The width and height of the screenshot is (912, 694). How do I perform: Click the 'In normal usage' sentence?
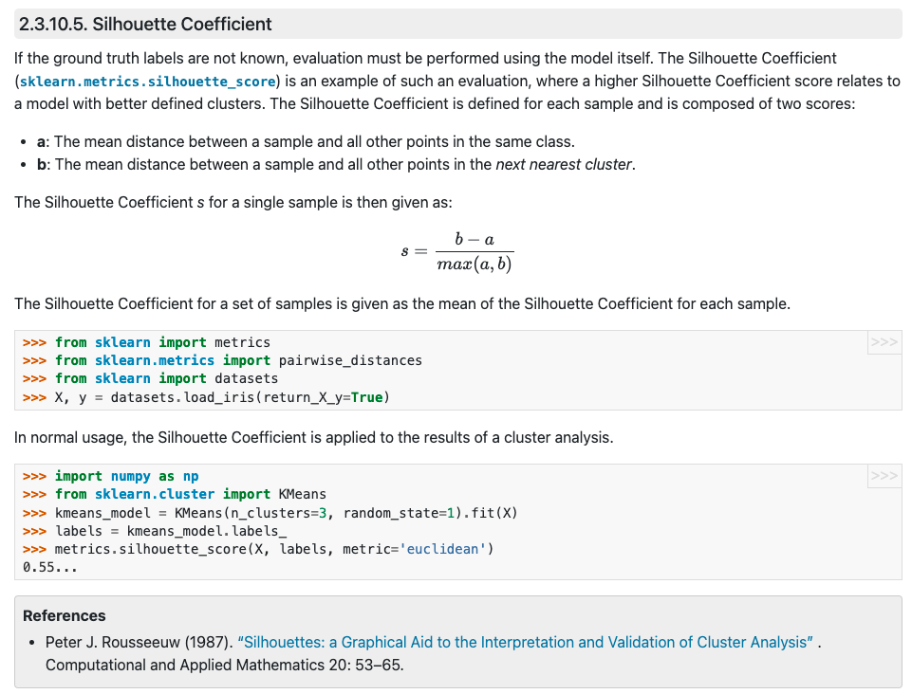point(313,437)
